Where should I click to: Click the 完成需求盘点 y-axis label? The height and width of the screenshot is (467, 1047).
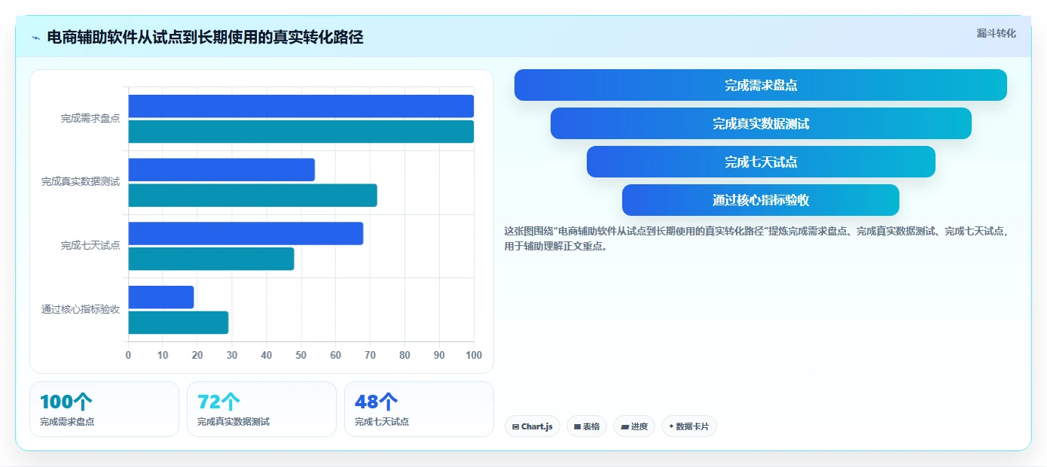(x=90, y=118)
